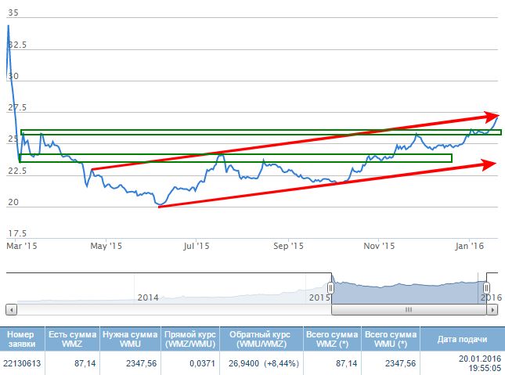Select order number 22130613
This screenshot has width=505, height=375.
coord(21,363)
